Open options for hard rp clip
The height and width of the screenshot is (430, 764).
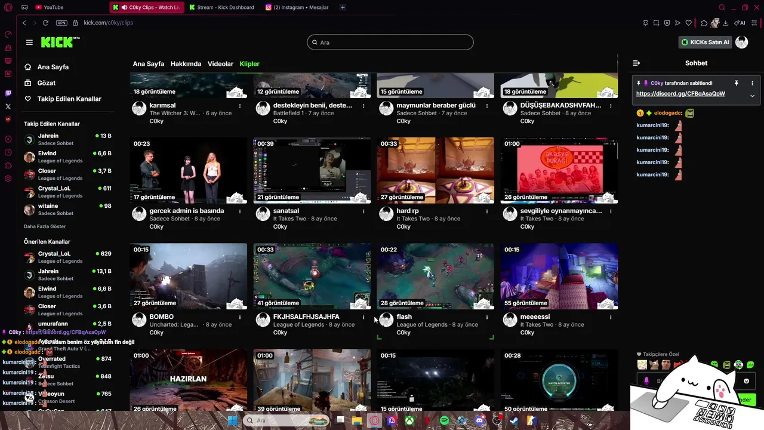[x=487, y=211]
